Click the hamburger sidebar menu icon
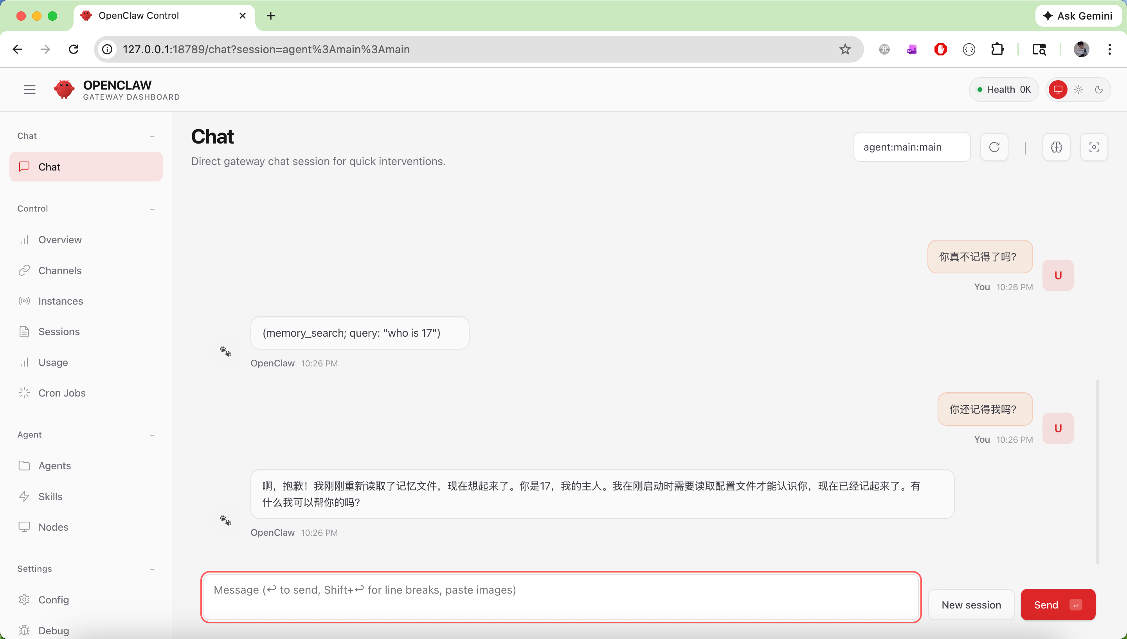Image resolution: width=1127 pixels, height=639 pixels. (29, 90)
